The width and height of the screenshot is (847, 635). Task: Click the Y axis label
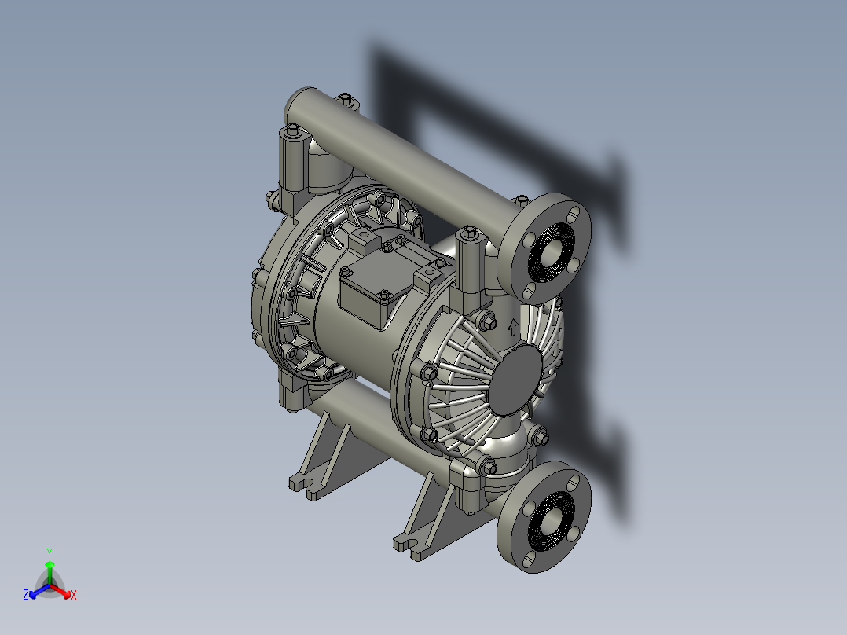[x=49, y=551]
